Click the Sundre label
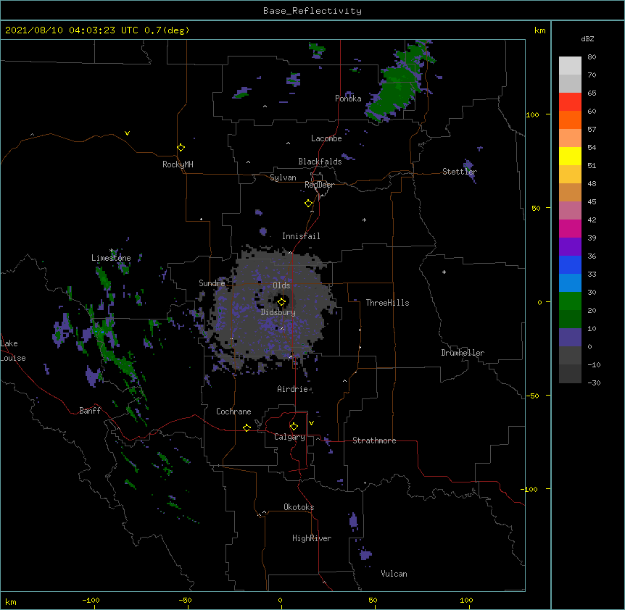Screen dimensions: 625x610 (212, 283)
